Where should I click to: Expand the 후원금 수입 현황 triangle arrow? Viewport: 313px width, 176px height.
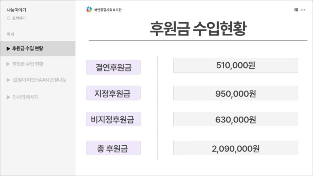tap(8, 48)
